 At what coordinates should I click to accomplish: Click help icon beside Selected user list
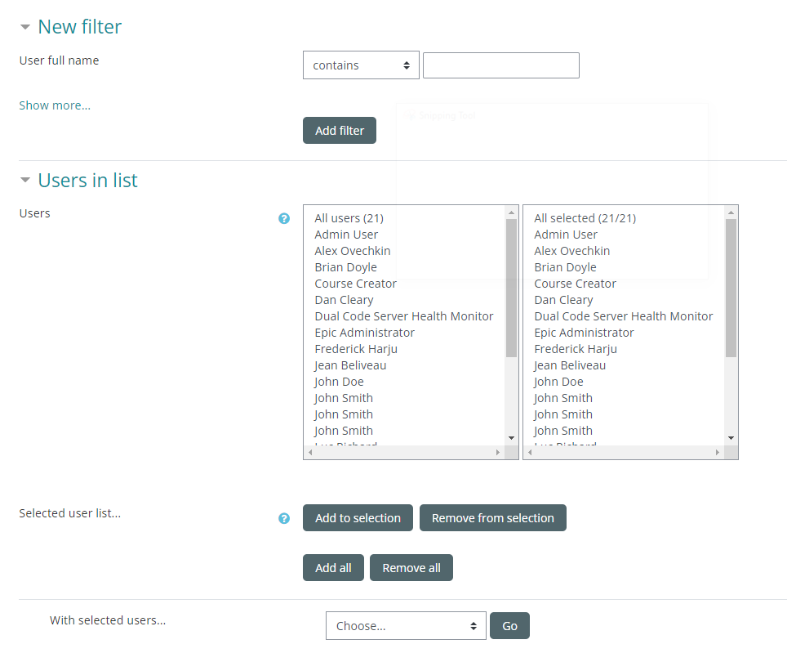pos(284,518)
